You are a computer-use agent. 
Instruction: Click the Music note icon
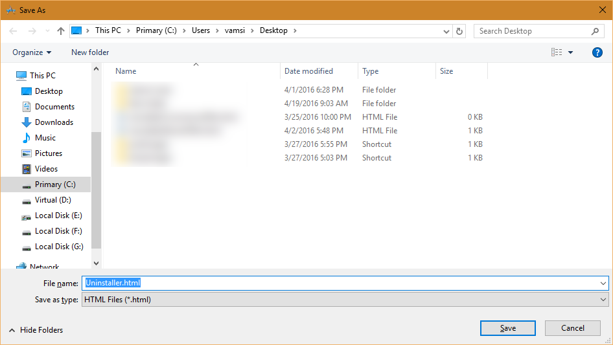click(x=26, y=137)
